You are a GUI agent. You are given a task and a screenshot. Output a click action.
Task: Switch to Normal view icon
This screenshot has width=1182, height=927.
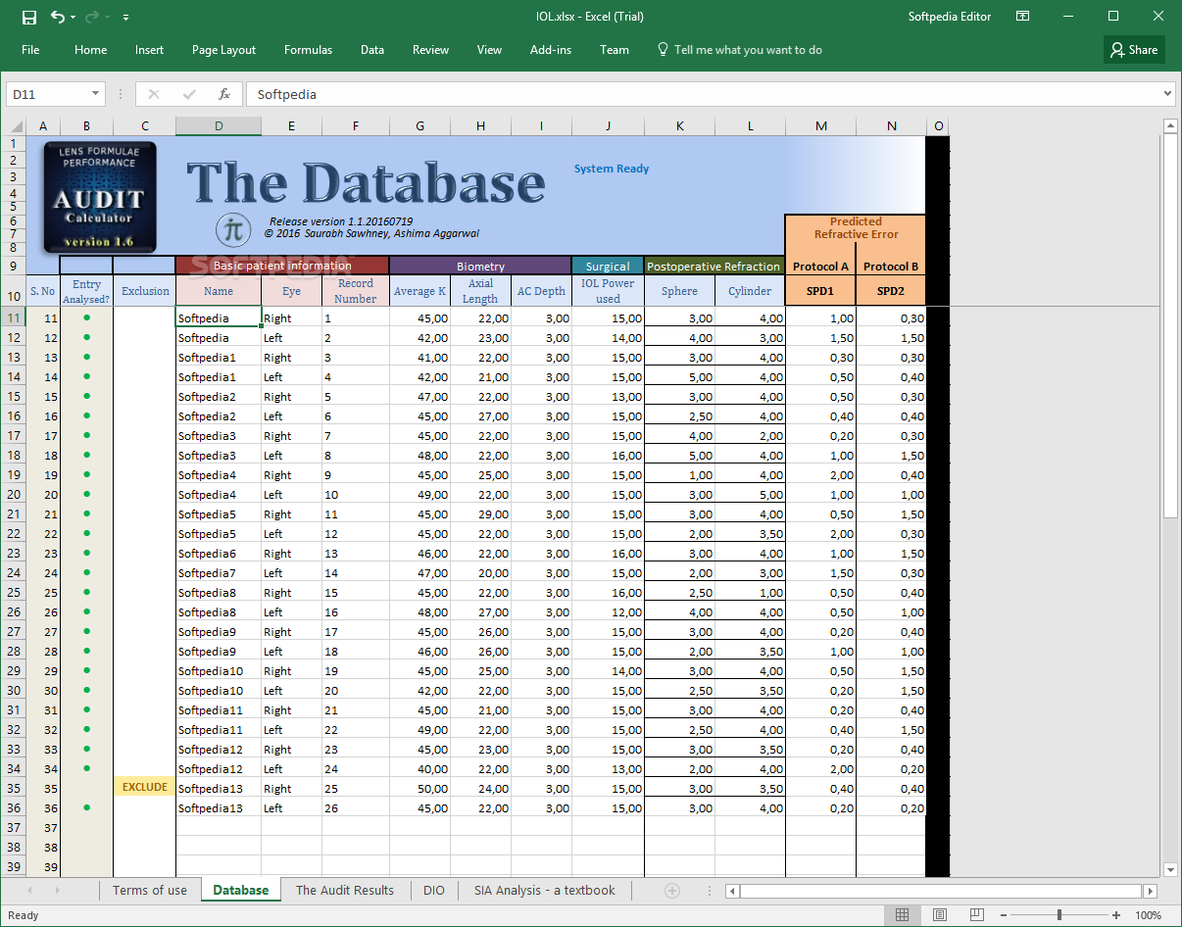point(903,915)
